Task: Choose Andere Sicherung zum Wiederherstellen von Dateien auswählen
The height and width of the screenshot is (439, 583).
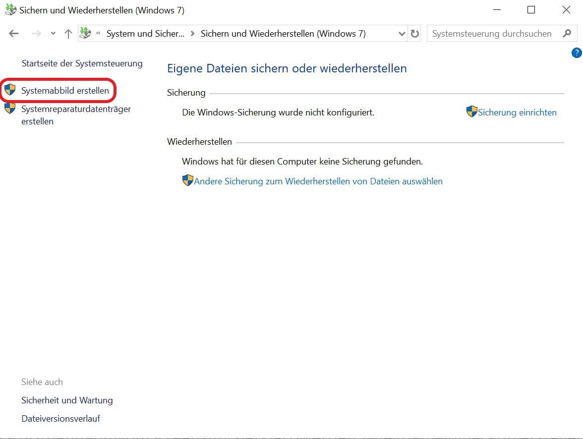Action: coord(318,181)
